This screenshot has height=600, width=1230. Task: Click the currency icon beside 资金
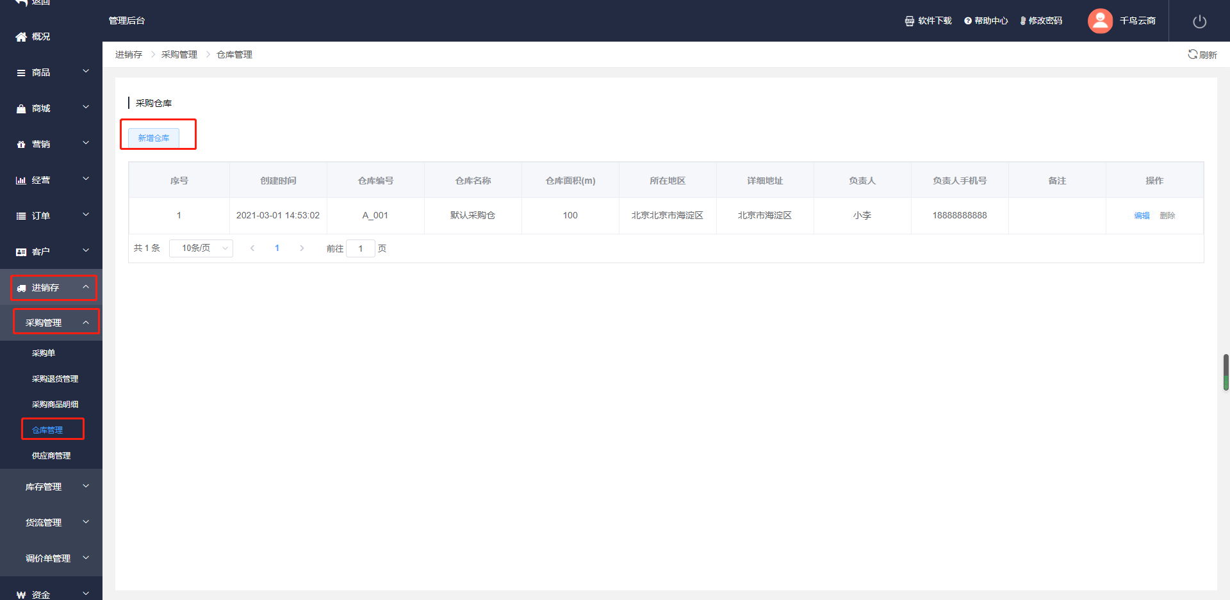click(21, 595)
